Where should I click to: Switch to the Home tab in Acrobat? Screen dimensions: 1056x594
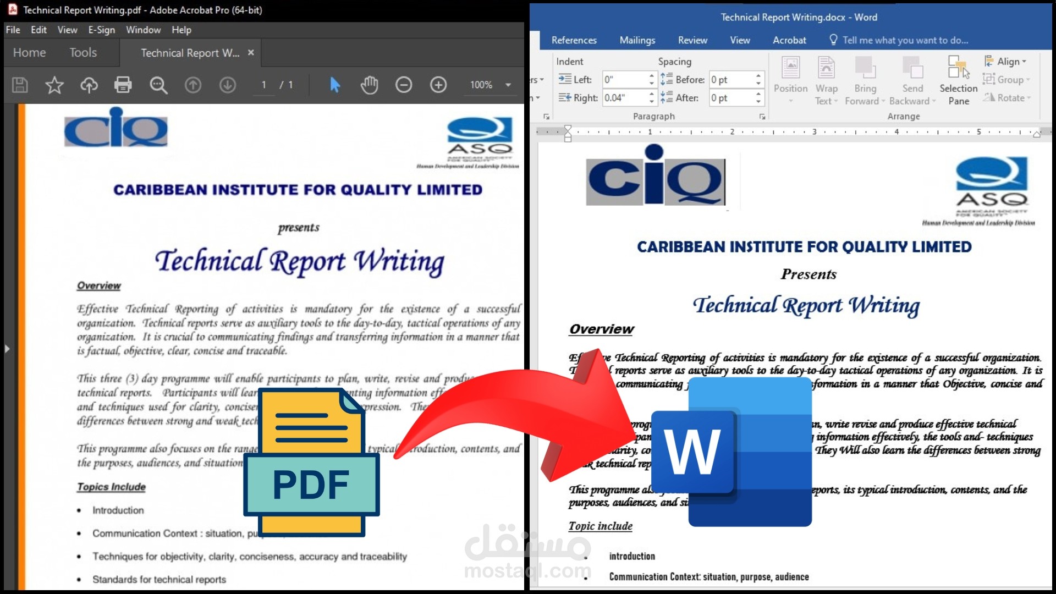[30, 53]
